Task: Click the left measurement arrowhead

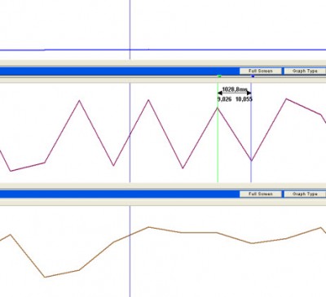Action: (x=219, y=94)
